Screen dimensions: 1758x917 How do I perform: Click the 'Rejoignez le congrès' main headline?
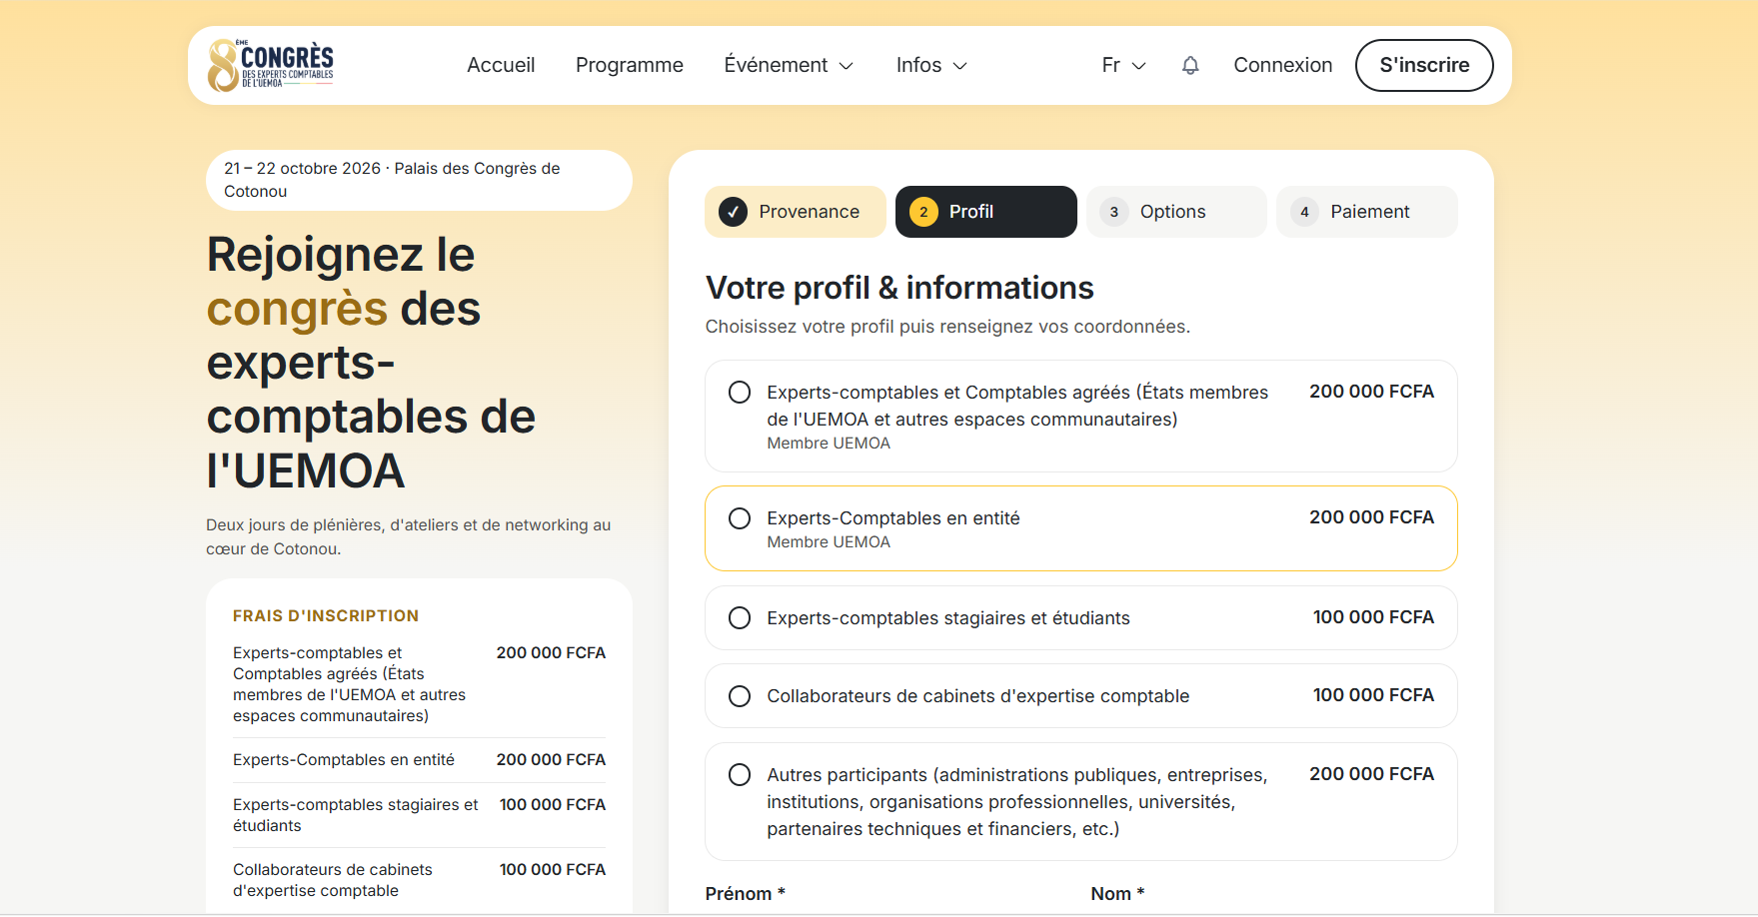(x=371, y=362)
